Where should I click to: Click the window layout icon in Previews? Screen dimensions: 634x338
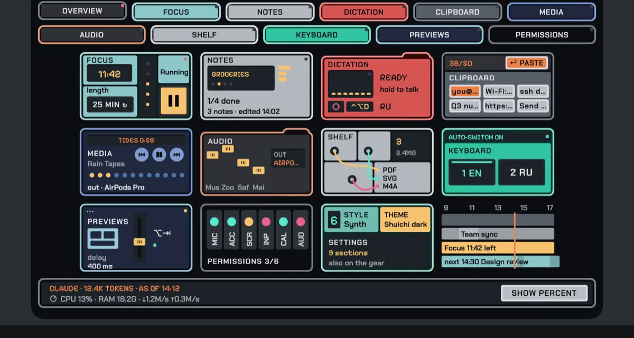[103, 239]
